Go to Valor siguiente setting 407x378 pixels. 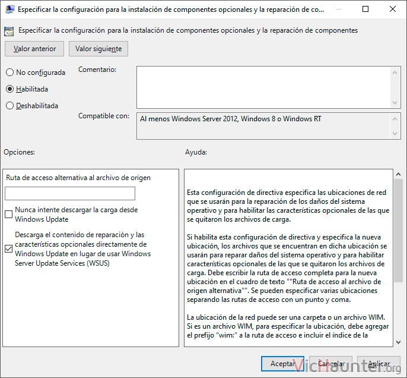pos(98,49)
